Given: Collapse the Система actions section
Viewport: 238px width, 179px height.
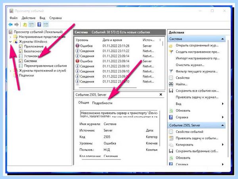Looking at the screenshot, I should pos(223,39).
